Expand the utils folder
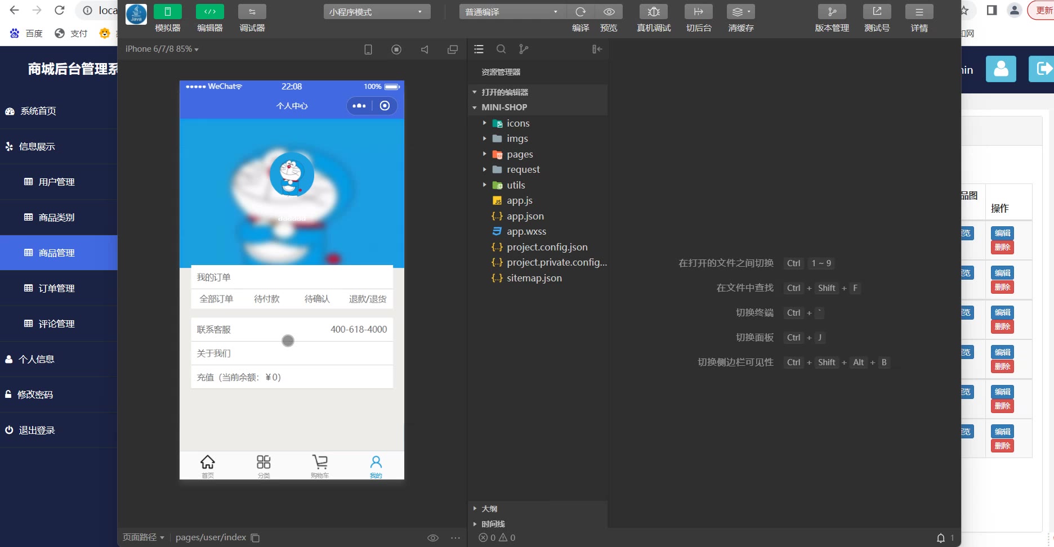 (538, 185)
